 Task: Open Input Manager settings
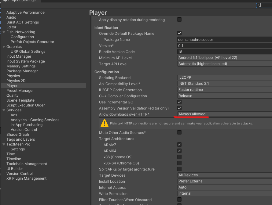tap(19, 56)
